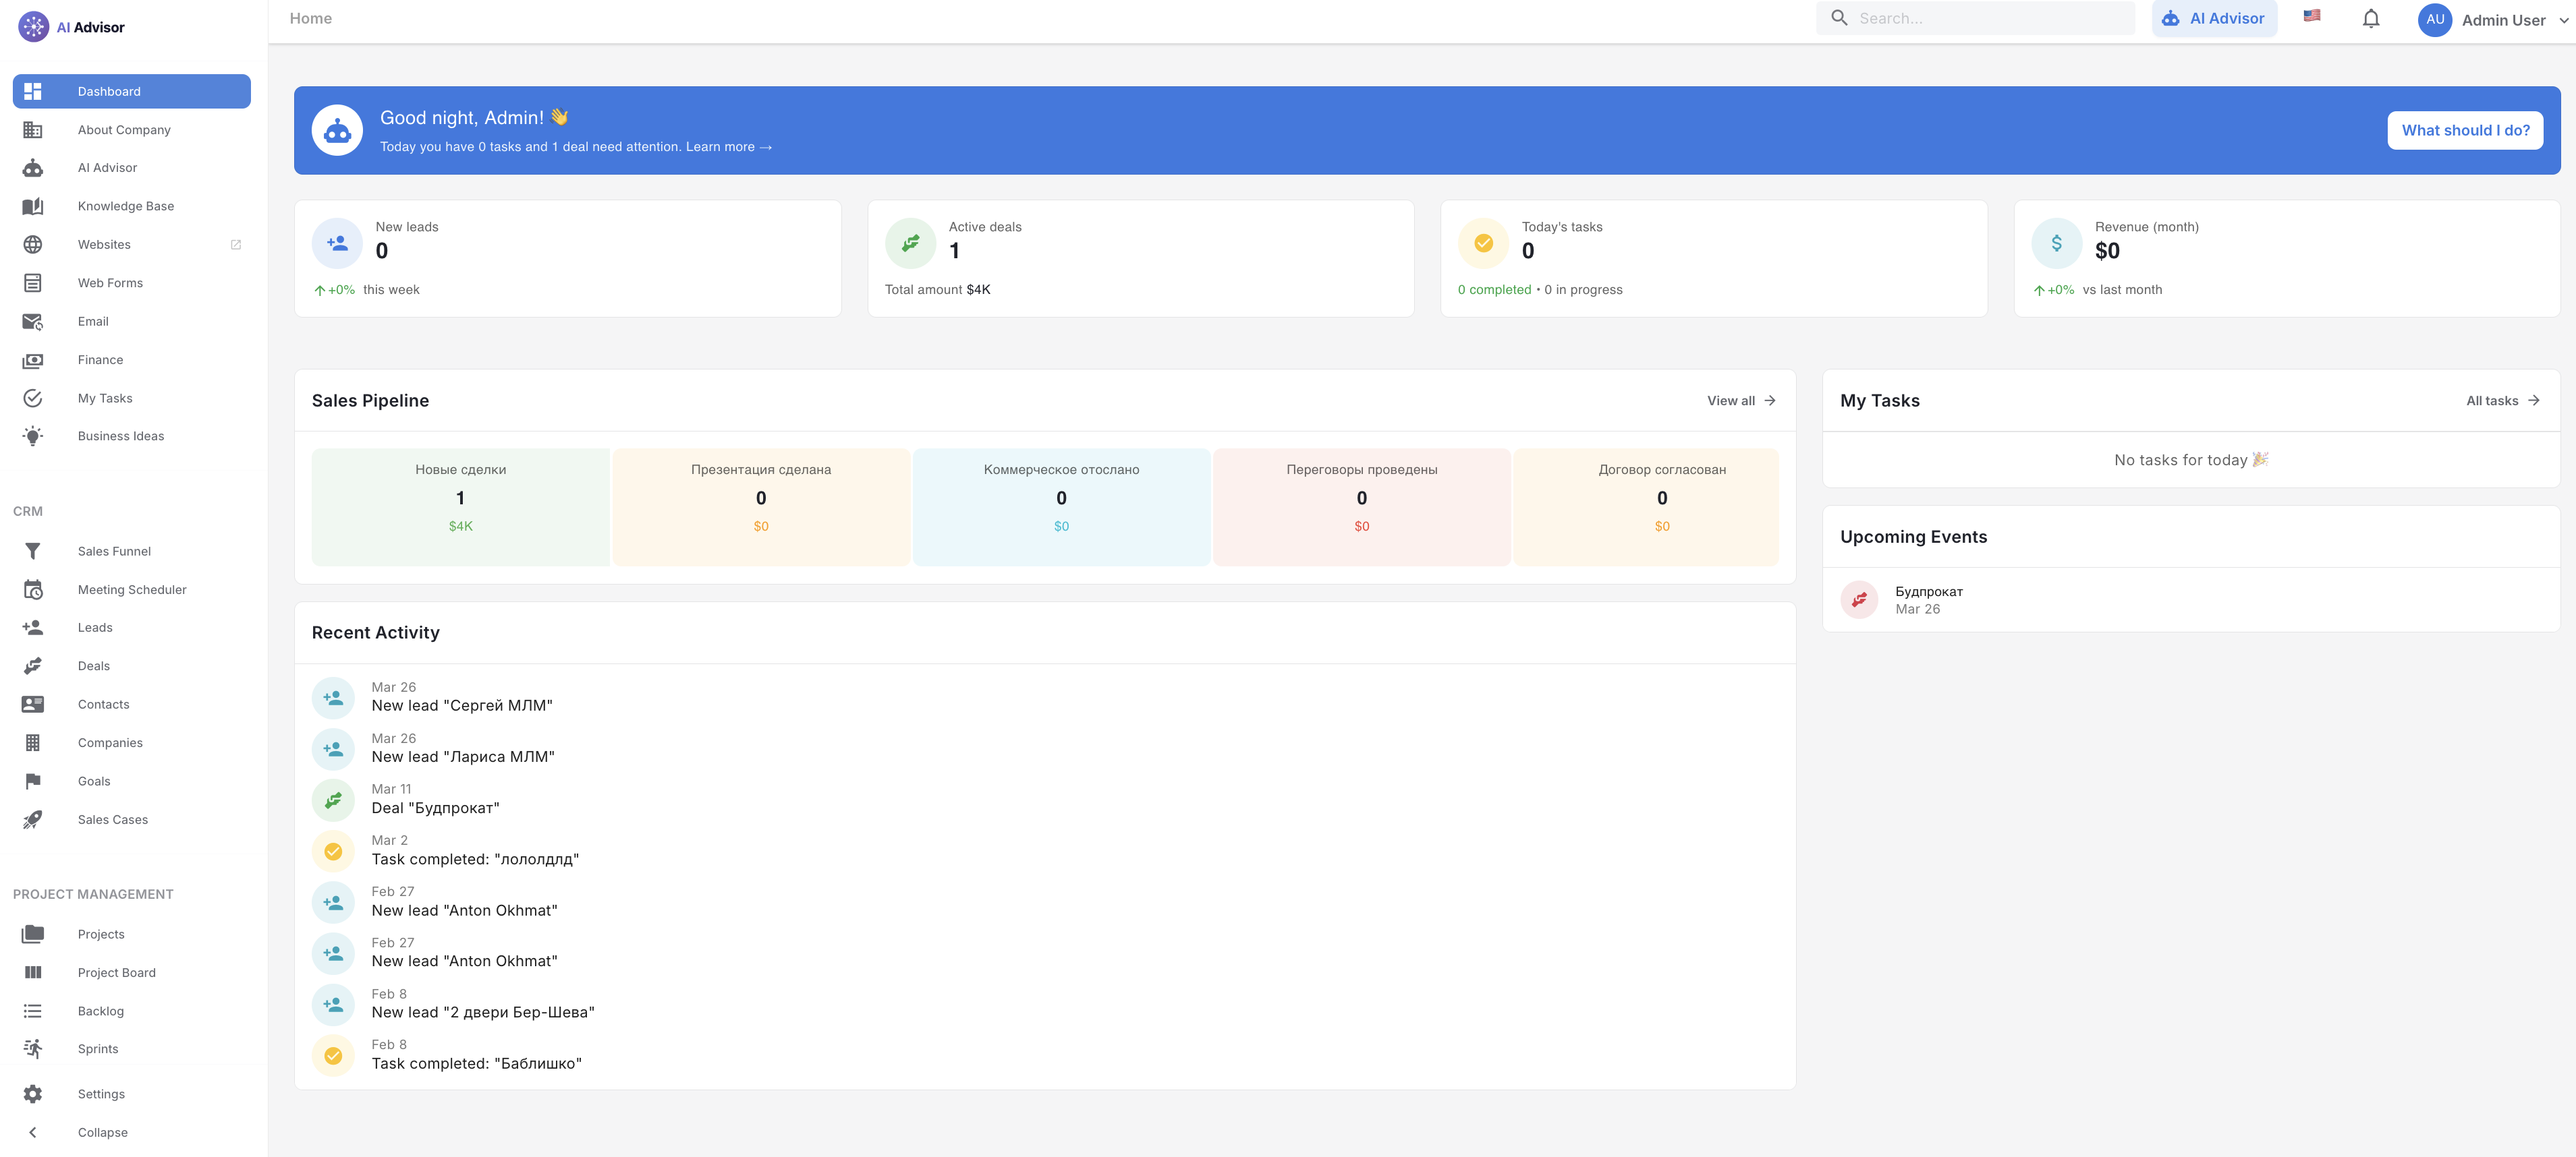Image resolution: width=2576 pixels, height=1157 pixels.
Task: Click the Deals handshake icon in sidebar
Action: click(x=33, y=666)
